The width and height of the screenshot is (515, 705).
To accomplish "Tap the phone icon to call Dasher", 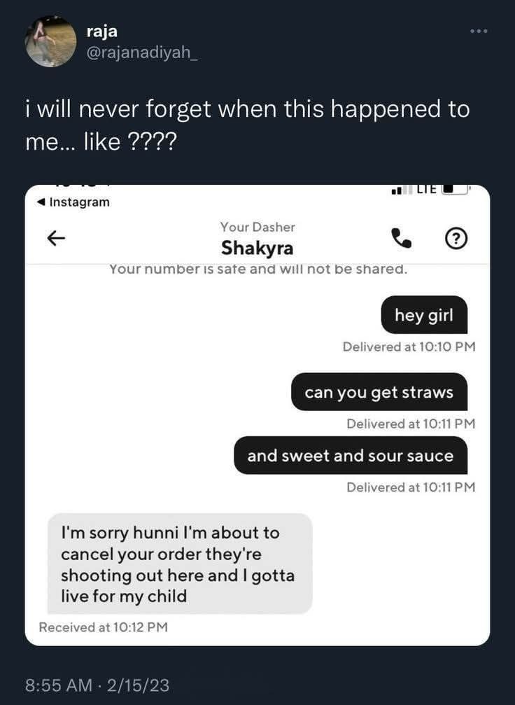I will coord(401,238).
